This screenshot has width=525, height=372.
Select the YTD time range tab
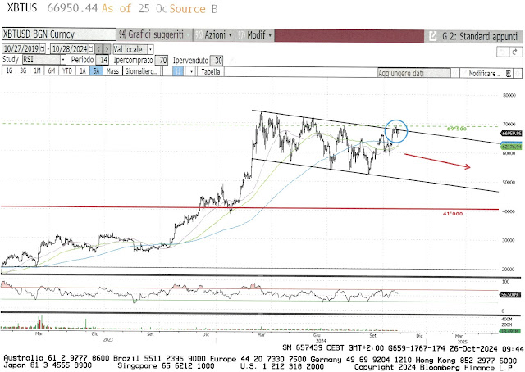coord(67,71)
